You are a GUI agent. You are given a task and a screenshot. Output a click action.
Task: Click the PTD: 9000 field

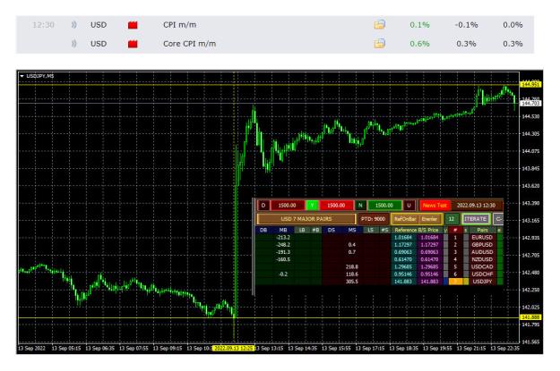click(373, 219)
